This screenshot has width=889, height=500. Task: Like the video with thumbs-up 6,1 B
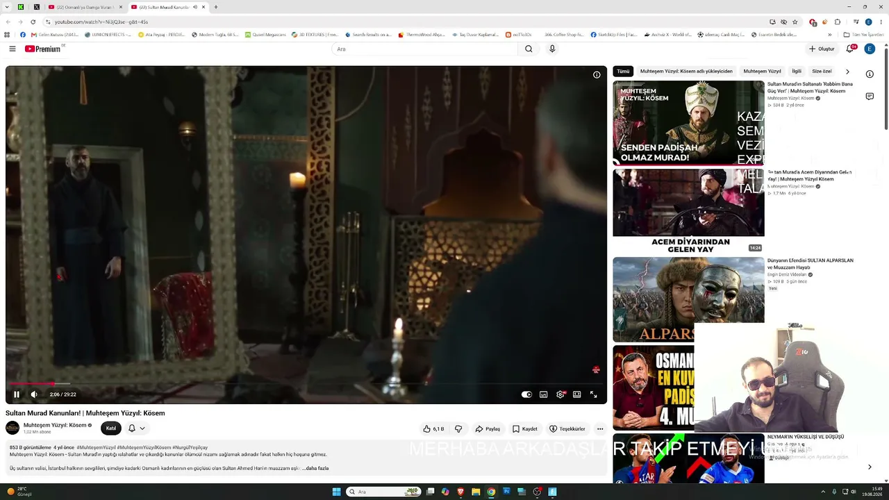(433, 428)
